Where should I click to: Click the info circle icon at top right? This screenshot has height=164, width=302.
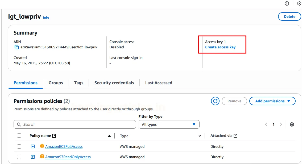click(x=287, y=3)
